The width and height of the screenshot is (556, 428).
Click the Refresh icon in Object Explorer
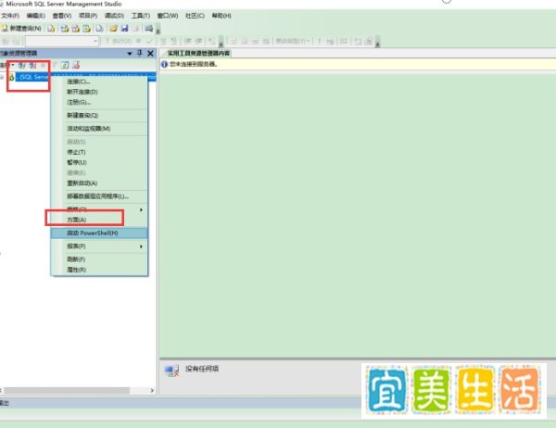pos(65,65)
